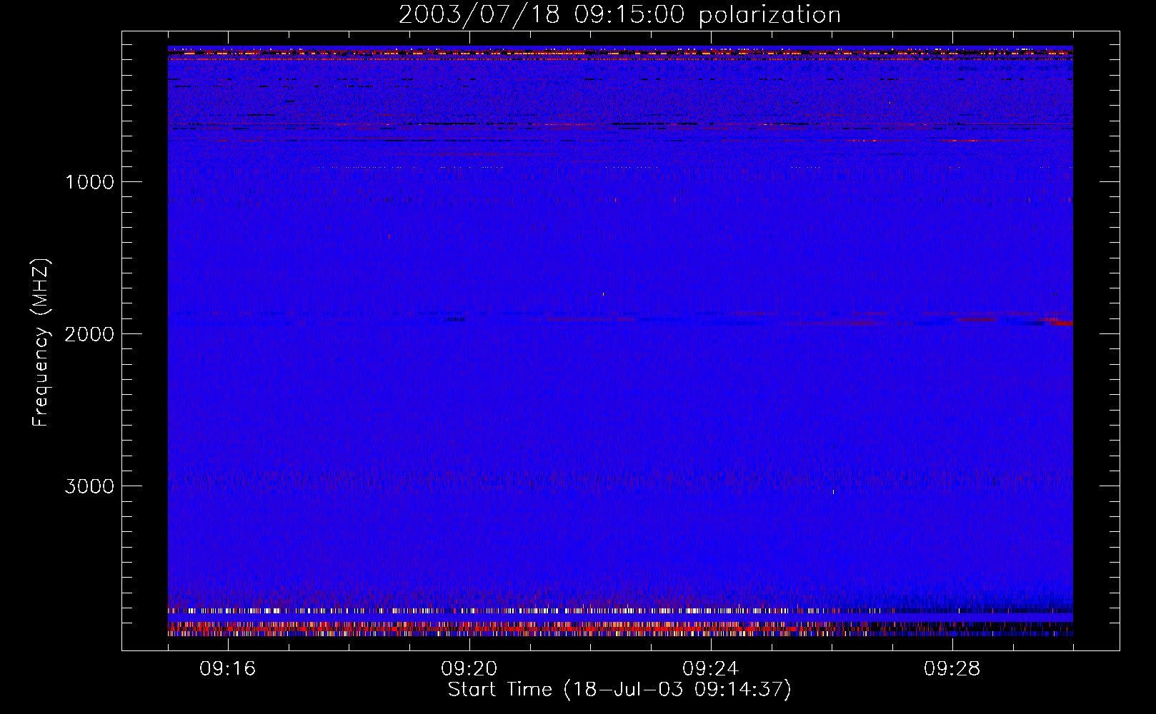Click the "09:16" time tick label
The height and width of the screenshot is (714, 1156).
pyautogui.click(x=228, y=669)
